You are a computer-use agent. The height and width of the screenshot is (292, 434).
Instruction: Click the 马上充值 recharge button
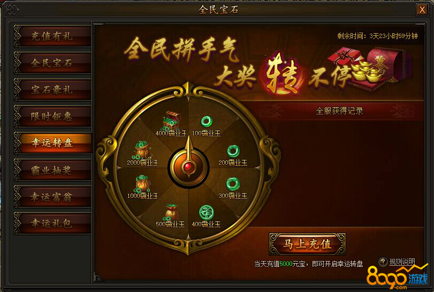click(x=307, y=244)
